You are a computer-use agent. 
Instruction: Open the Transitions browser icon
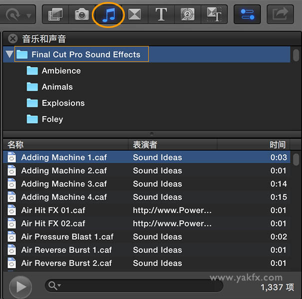(135, 14)
